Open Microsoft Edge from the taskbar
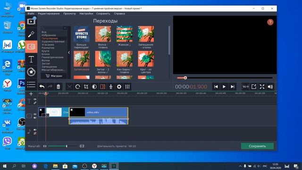This screenshot has width=302, height=170. 46,166
